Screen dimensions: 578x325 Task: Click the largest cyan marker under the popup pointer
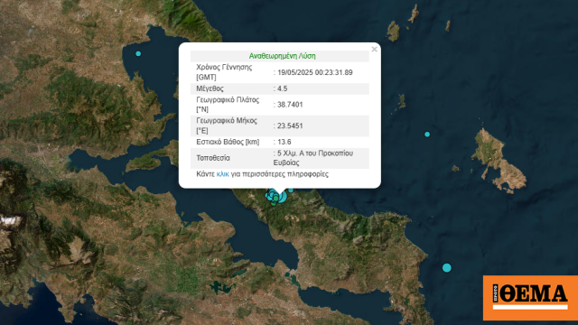[284, 198]
